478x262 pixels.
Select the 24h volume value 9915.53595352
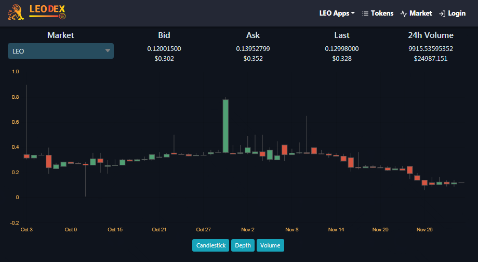pos(430,48)
